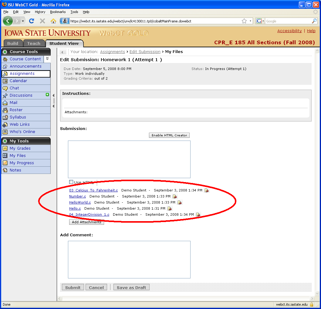Screen dimensions: 321x309
Task: Click the Chat speech bubble icon
Action: point(5,88)
